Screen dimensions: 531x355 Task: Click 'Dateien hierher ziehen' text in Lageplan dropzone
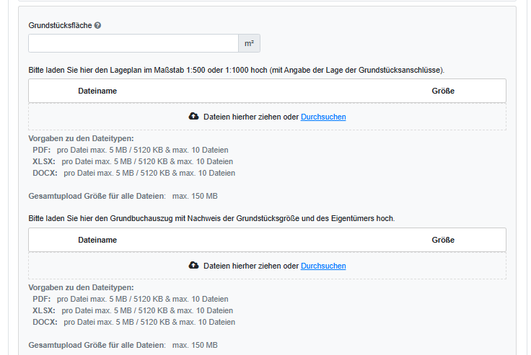coord(250,117)
